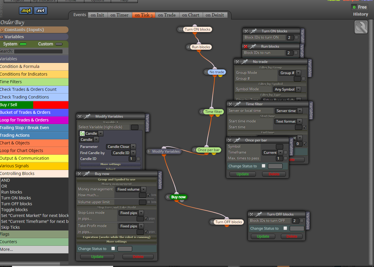The height and width of the screenshot is (267, 374).
Task: Switch to the on Timer event tab
Action: 120,15
